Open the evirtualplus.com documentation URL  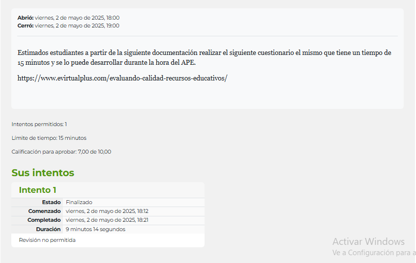coord(122,78)
